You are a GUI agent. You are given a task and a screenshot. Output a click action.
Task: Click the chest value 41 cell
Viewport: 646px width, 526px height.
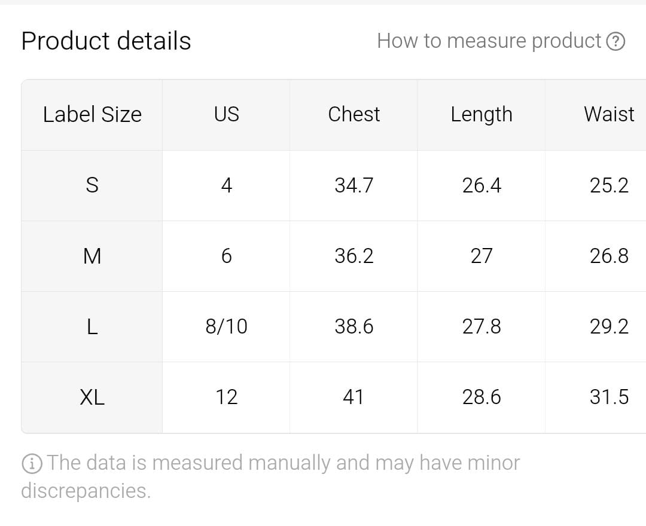point(354,397)
